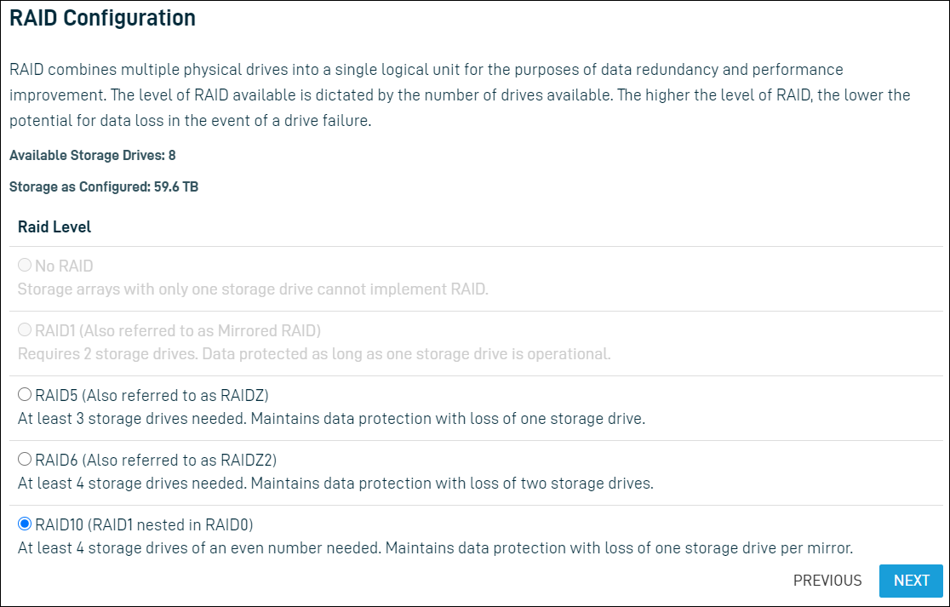Click the RAID Configuration heading
The width and height of the screenshot is (950, 607).
tap(102, 17)
